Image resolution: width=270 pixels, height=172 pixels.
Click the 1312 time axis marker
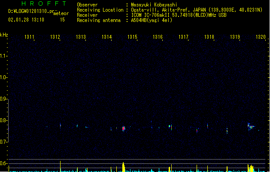[55, 37]
